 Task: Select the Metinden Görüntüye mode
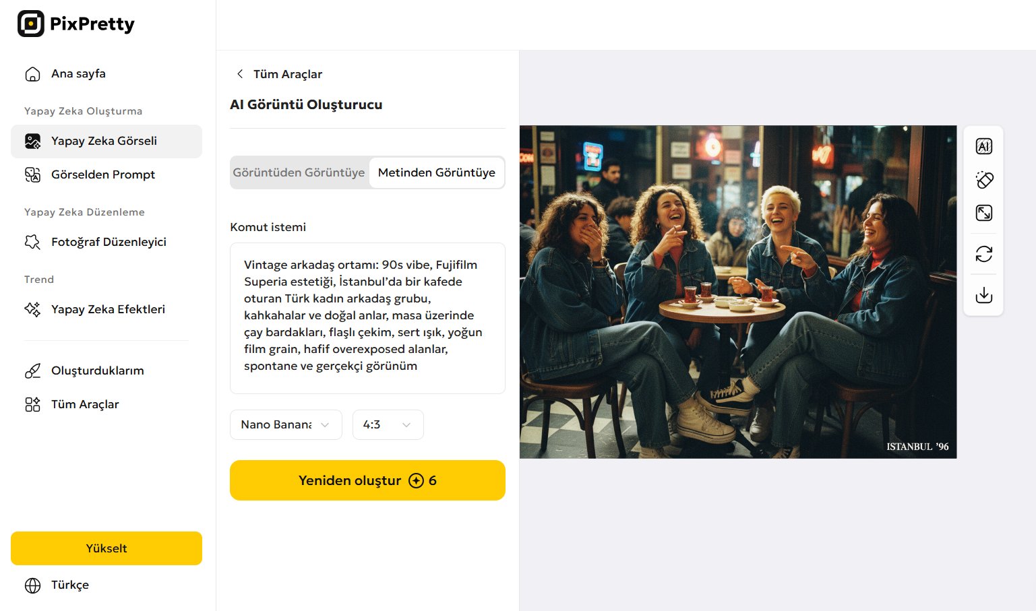tap(436, 172)
